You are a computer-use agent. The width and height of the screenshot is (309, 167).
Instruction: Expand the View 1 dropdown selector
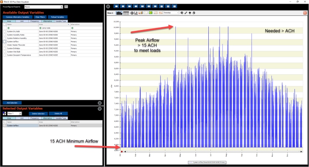(20, 114)
